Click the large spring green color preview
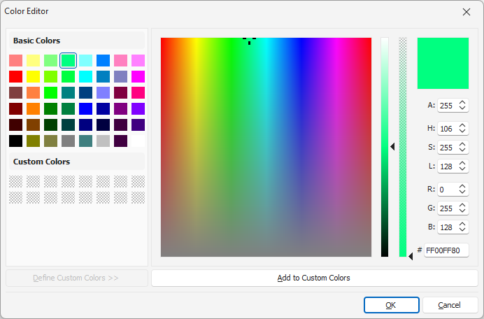Screen dimensions: 484x319 [x=443, y=63]
